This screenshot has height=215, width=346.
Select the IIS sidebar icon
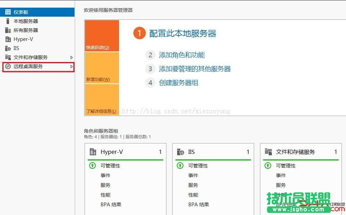click(x=7, y=48)
